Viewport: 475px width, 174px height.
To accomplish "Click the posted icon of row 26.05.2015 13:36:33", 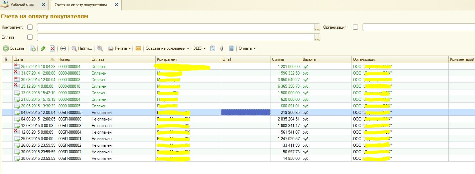I will [x=17, y=106].
